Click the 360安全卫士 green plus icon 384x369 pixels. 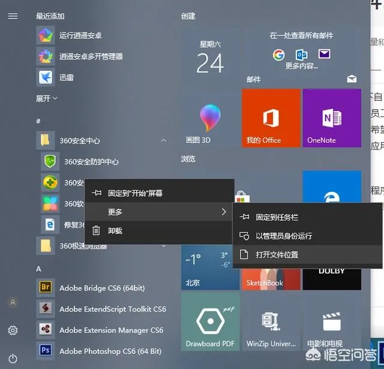(50, 182)
